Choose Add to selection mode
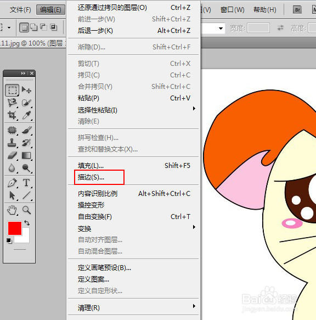This screenshot has width=316, height=320. [x=34, y=27]
